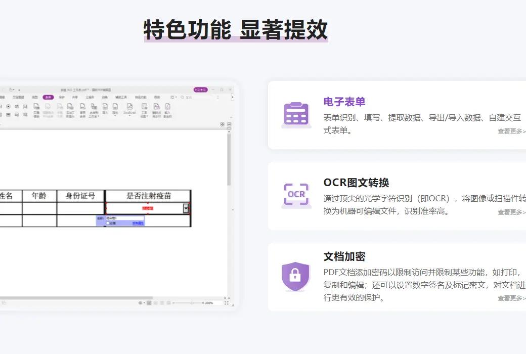Select the single page view icon in status bar
The width and height of the screenshot is (526, 354).
pyautogui.click(x=149, y=303)
